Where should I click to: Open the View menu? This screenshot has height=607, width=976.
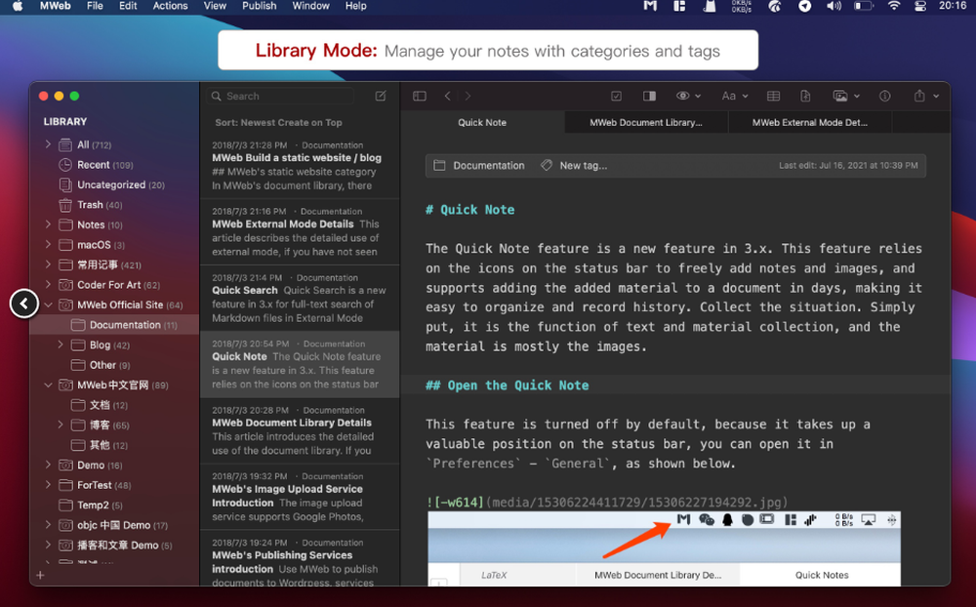pos(215,6)
